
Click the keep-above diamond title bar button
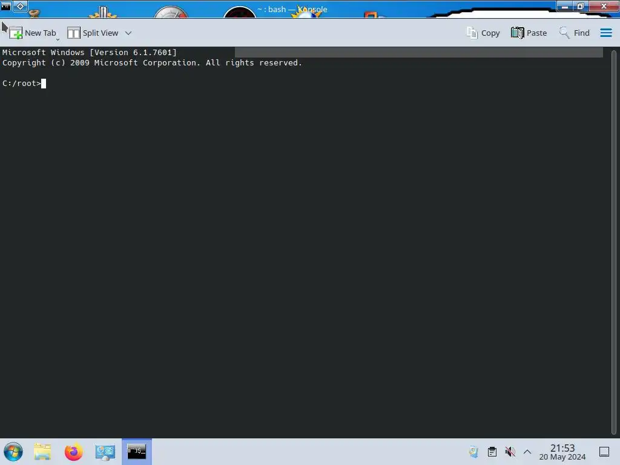click(20, 6)
